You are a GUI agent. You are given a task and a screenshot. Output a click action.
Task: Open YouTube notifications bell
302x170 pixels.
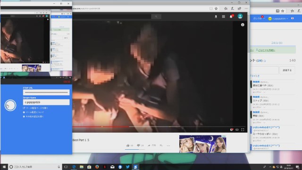(231, 17)
